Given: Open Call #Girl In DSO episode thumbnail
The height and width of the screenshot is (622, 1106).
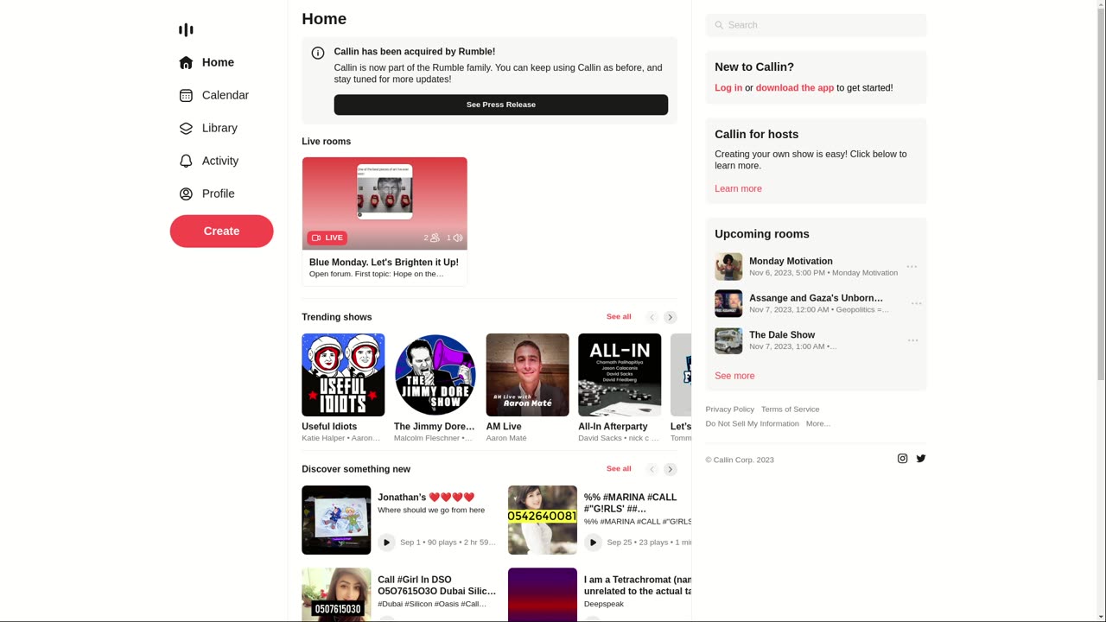Looking at the screenshot, I should click(x=336, y=594).
